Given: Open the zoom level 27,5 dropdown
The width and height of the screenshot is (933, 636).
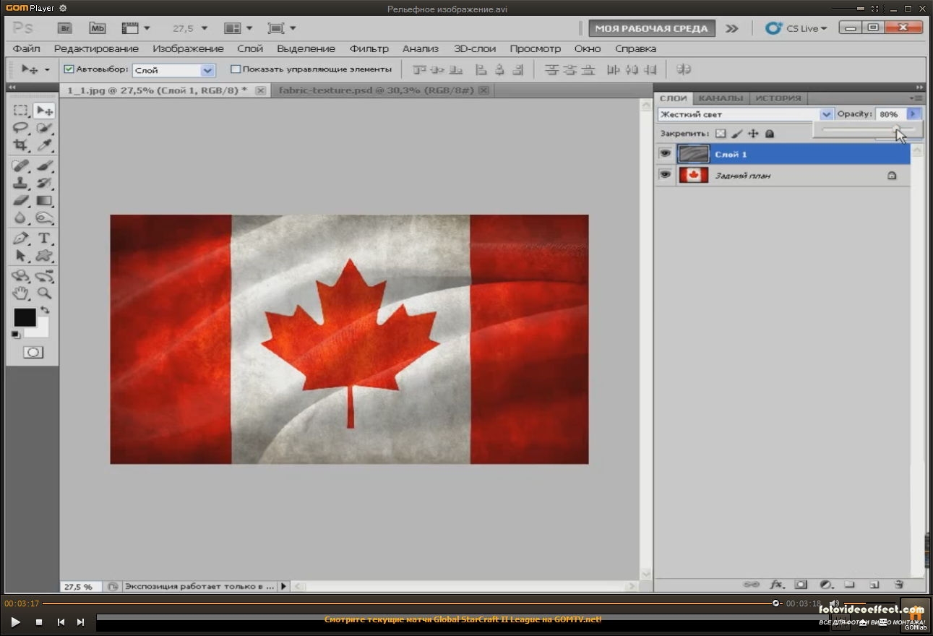Looking at the screenshot, I should [x=204, y=28].
